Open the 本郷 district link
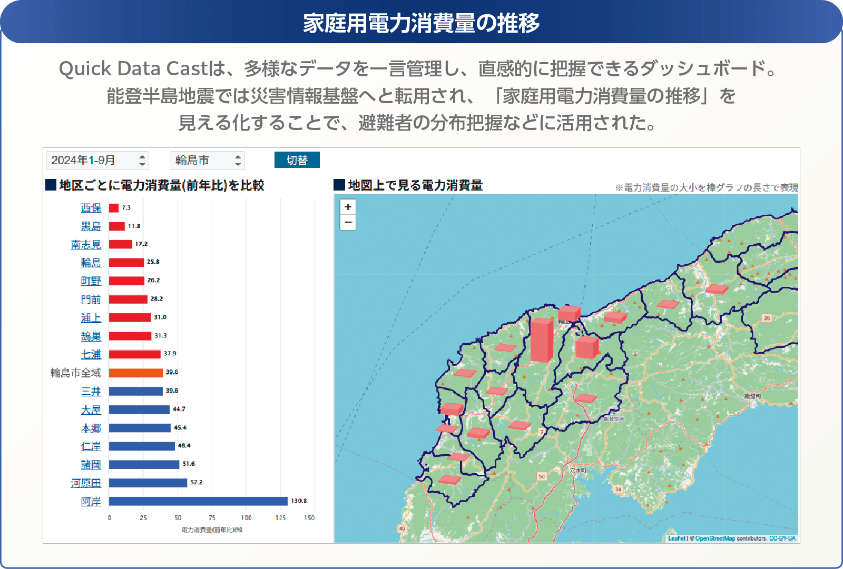This screenshot has height=569, width=843. (x=91, y=428)
